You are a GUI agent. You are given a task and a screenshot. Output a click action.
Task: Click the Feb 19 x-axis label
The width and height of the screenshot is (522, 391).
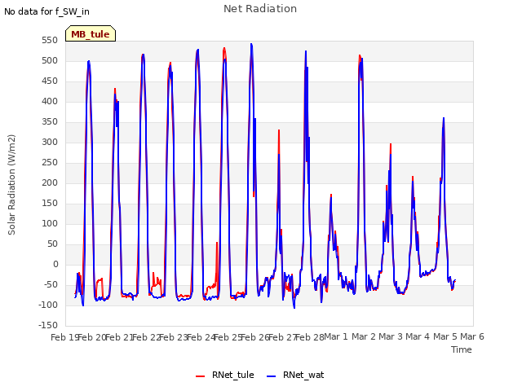64,337
